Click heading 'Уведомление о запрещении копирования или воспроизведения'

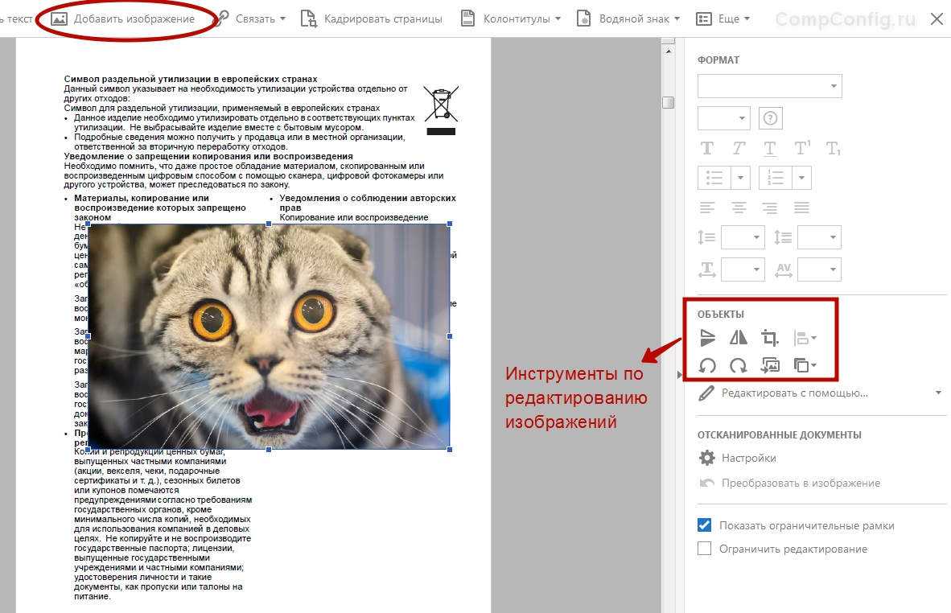(x=208, y=156)
